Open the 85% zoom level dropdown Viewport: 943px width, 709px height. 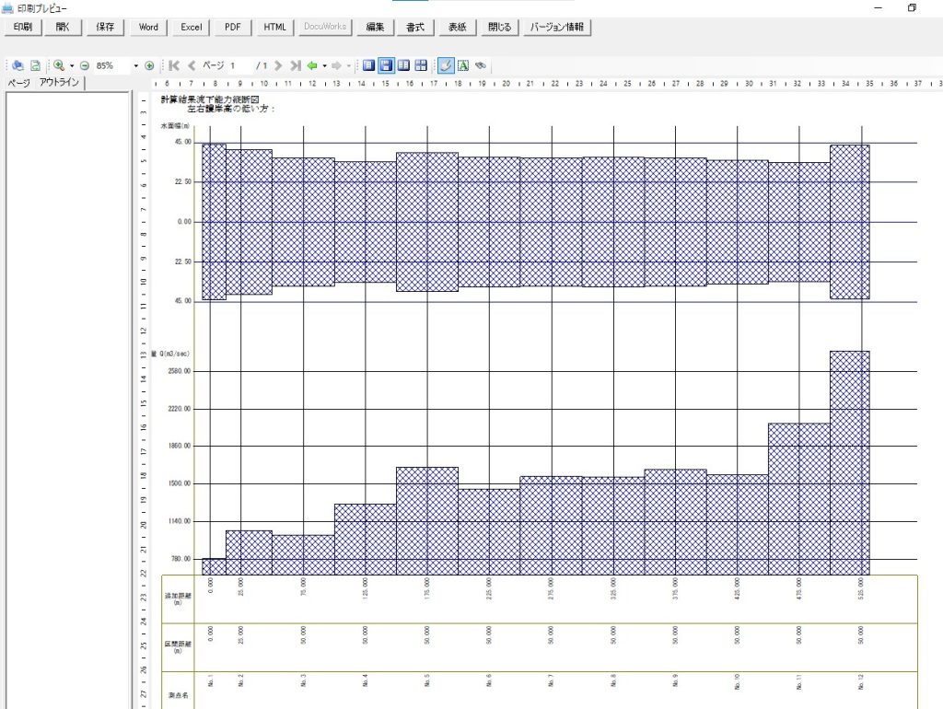point(137,66)
